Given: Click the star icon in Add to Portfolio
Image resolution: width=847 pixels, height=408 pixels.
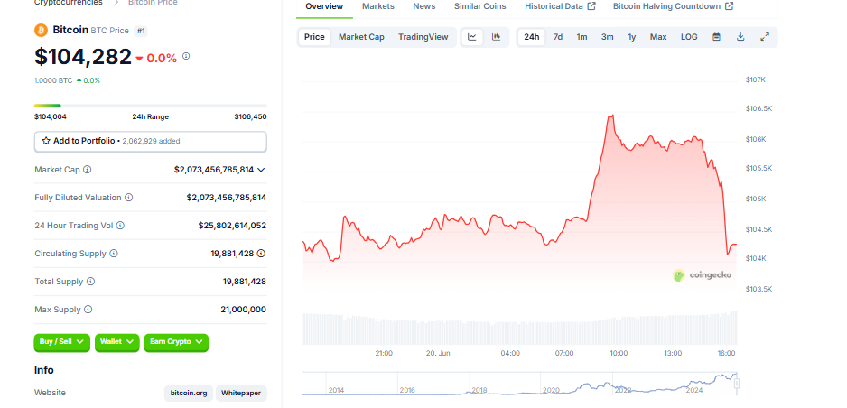Looking at the screenshot, I should click(46, 141).
